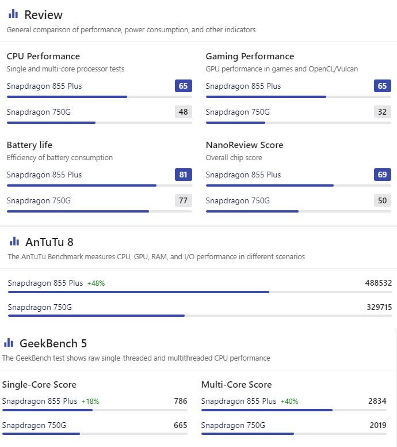Click the Gaming Performance score badge 32
397x447 pixels.
pos(383,112)
